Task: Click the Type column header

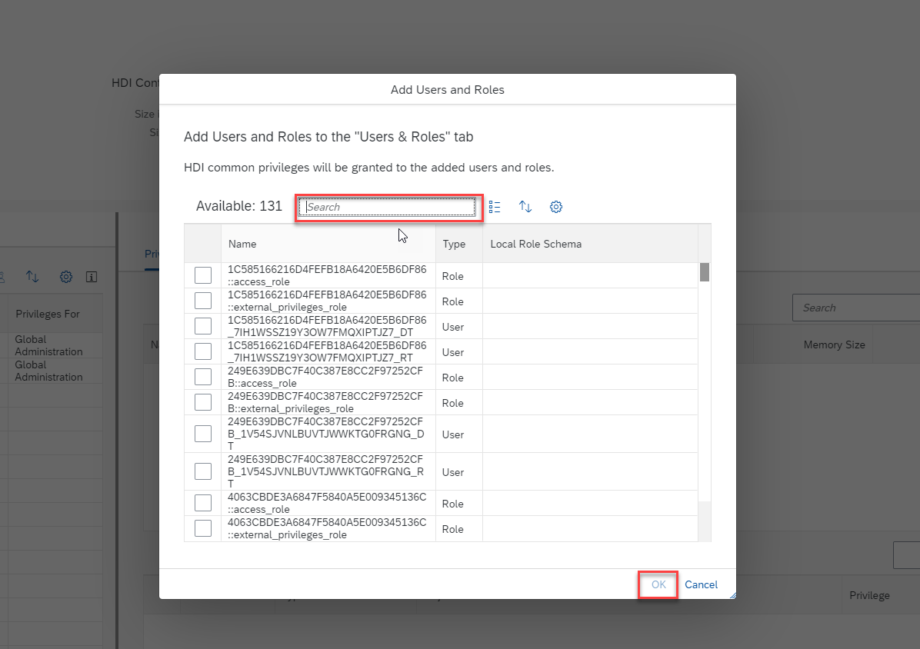Action: [458, 244]
